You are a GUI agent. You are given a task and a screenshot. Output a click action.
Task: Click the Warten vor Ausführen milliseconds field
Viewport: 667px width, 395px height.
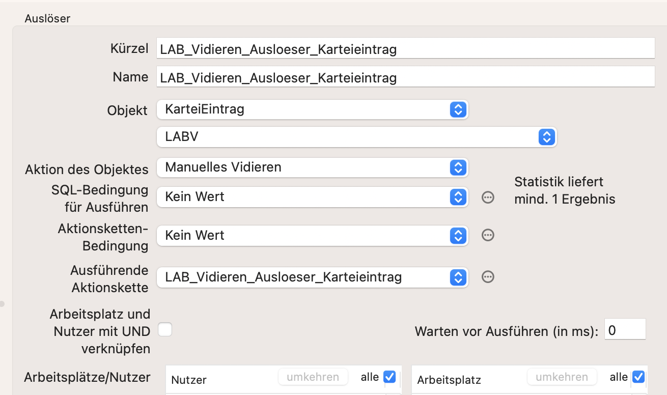[x=625, y=330]
